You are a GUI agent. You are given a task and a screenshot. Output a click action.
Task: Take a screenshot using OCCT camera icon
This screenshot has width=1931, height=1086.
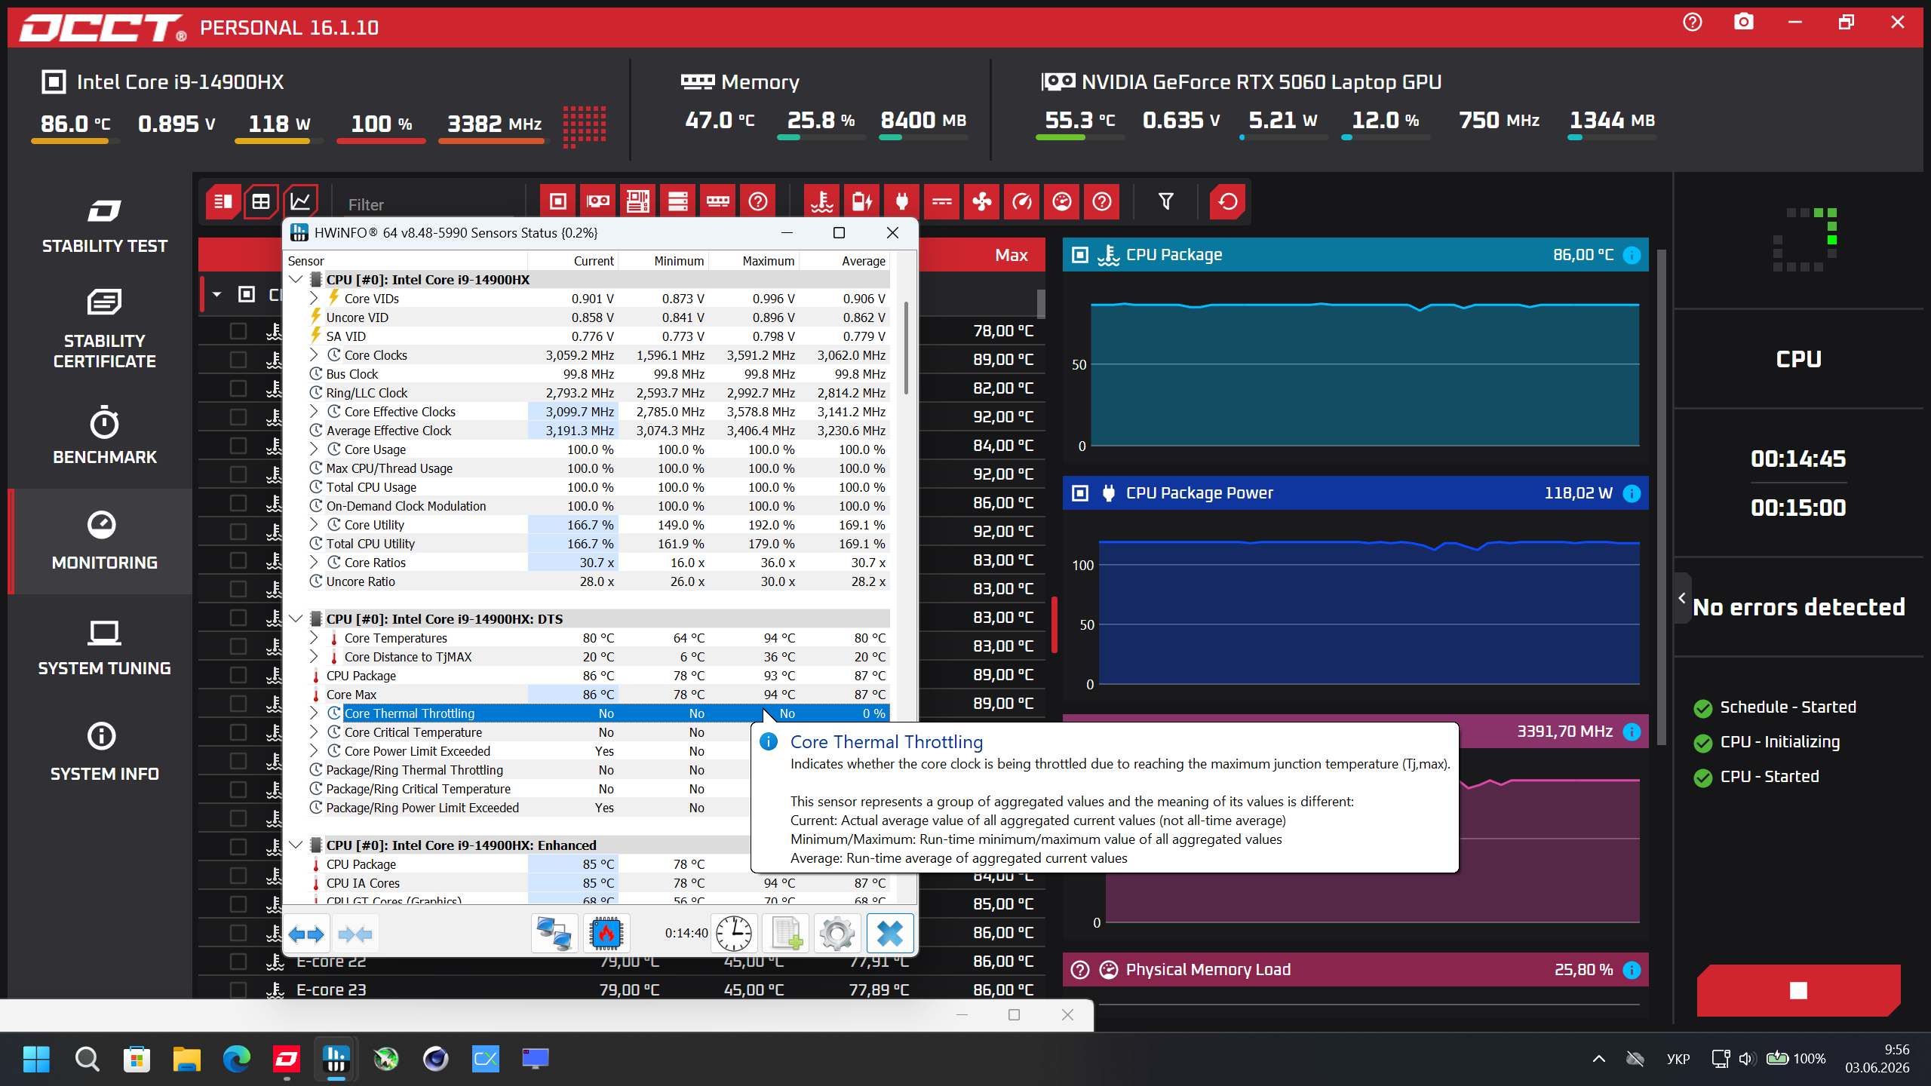pyautogui.click(x=1744, y=23)
